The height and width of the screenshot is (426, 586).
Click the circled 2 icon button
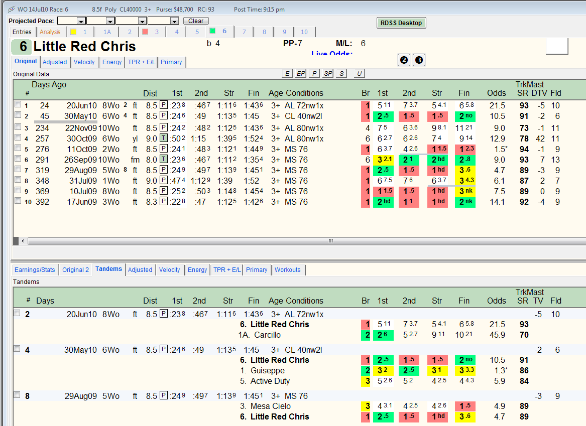pos(404,60)
